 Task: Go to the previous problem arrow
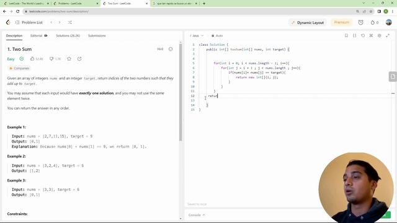[51, 22]
